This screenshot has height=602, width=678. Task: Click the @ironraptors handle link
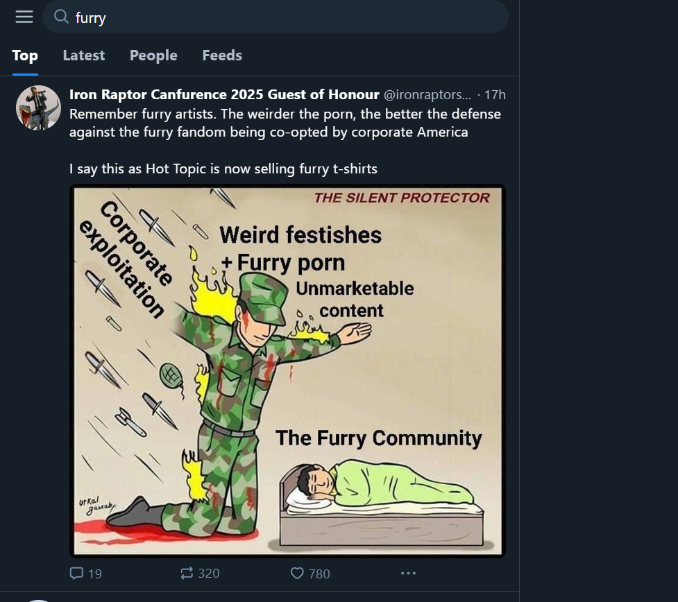tap(427, 94)
